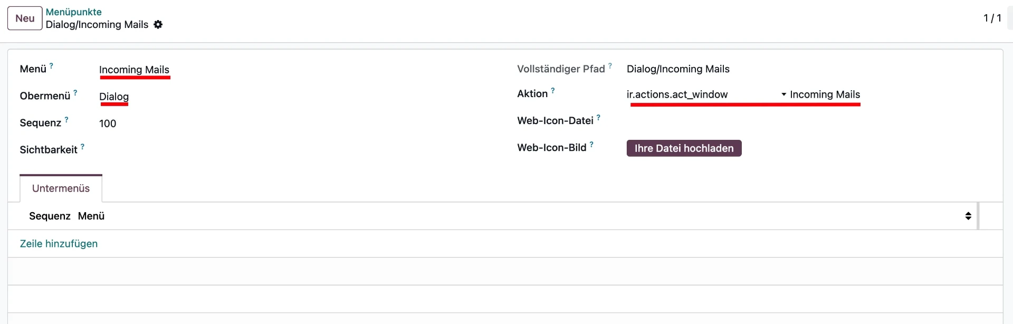Click Zeile hinzufügen to add a submenu row

tap(59, 243)
